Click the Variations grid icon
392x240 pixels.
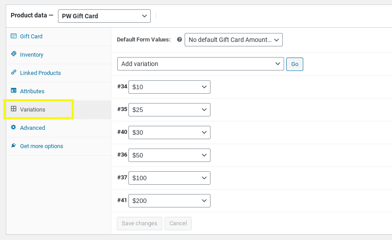13,109
